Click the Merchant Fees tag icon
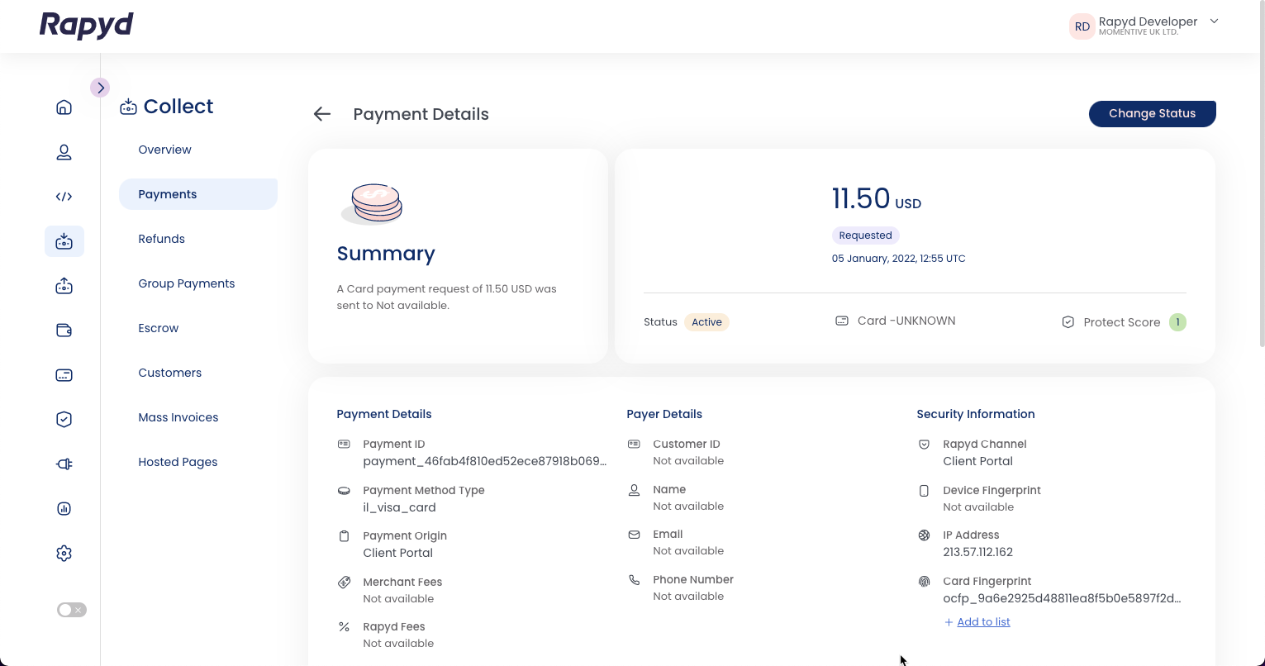This screenshot has width=1265, height=666. 344,582
